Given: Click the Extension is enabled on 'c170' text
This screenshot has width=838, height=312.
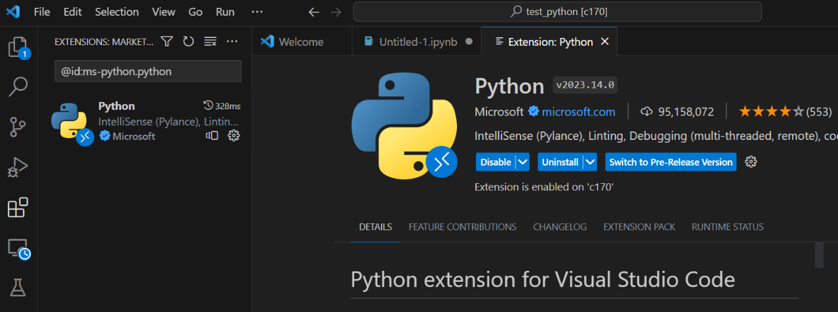Looking at the screenshot, I should pos(544,187).
